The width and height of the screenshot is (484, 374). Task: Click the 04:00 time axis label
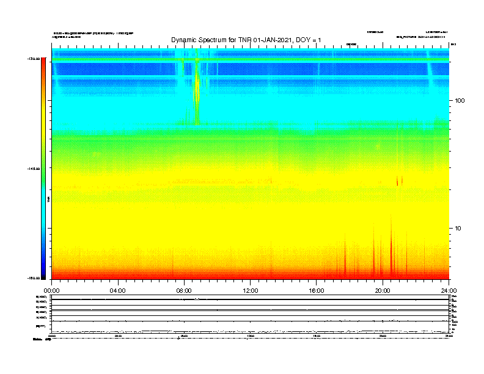(118, 291)
